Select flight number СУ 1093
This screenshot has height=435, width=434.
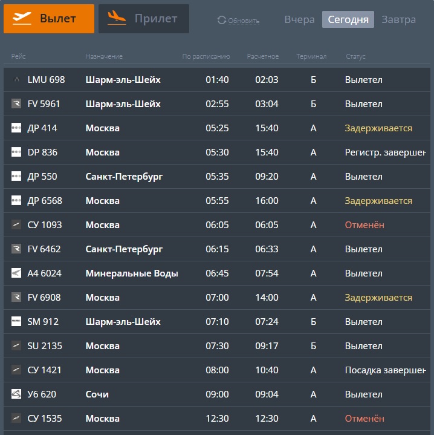pos(45,224)
